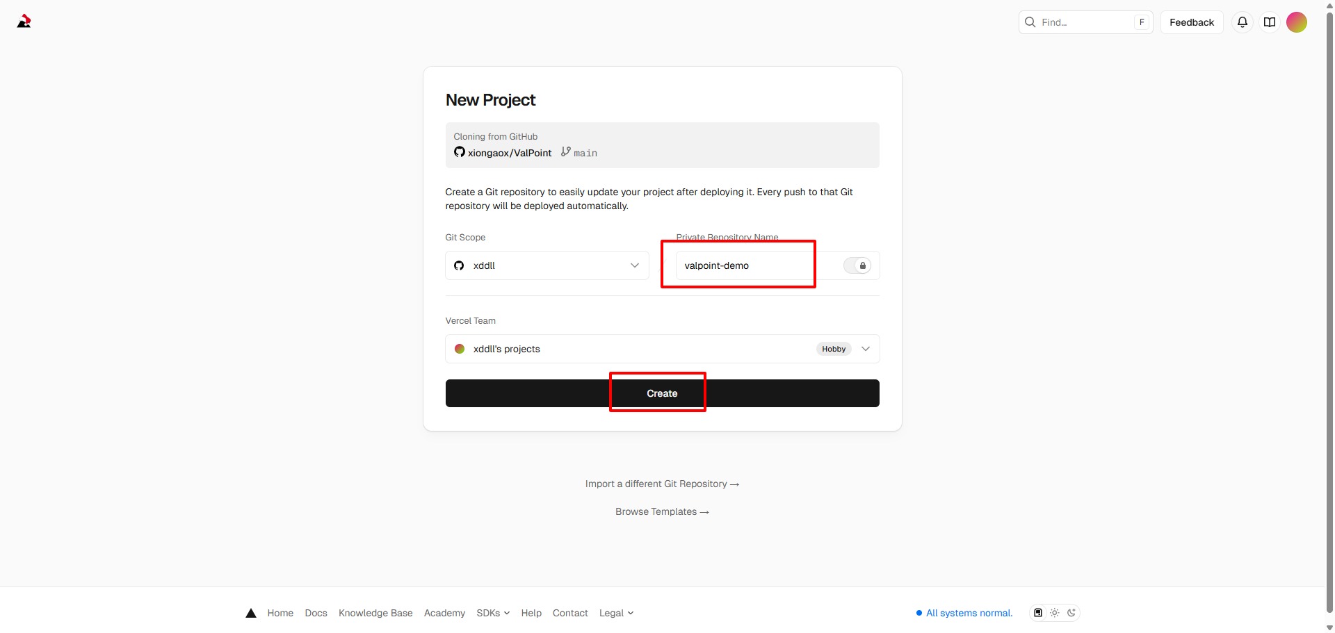The height and width of the screenshot is (633, 1335).
Task: Open Contact footer link
Action: point(570,613)
